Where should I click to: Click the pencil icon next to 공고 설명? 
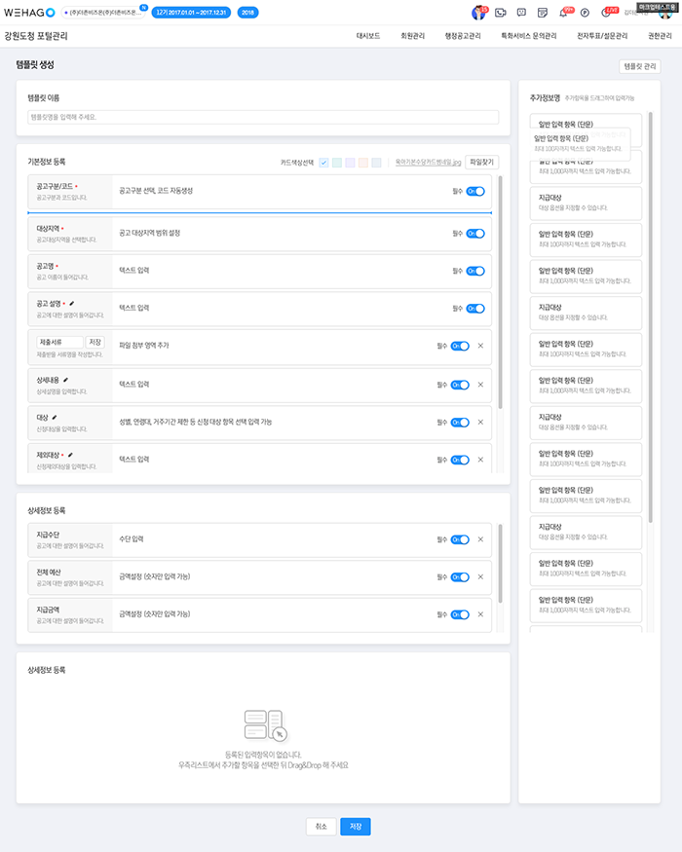click(x=71, y=304)
